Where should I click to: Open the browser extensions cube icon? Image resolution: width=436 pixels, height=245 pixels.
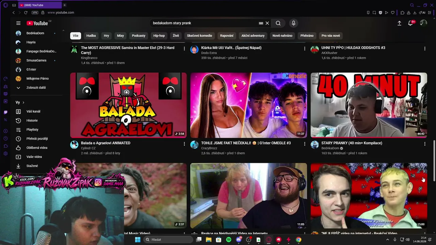(x=402, y=13)
